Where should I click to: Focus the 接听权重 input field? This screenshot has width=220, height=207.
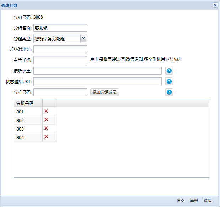pyautogui.click(x=97, y=71)
